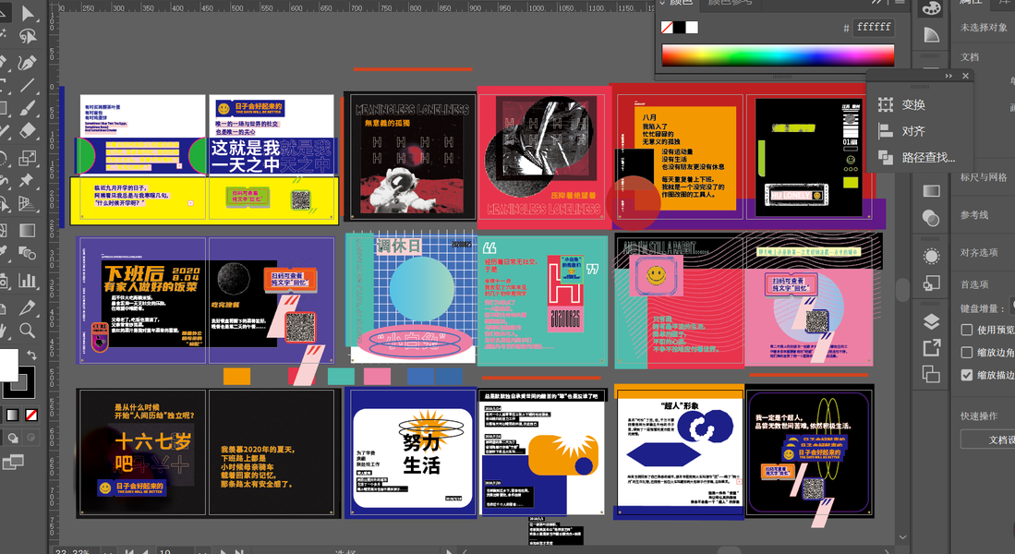
Task: Set paint mode to Gradient button
Action: click(13, 415)
